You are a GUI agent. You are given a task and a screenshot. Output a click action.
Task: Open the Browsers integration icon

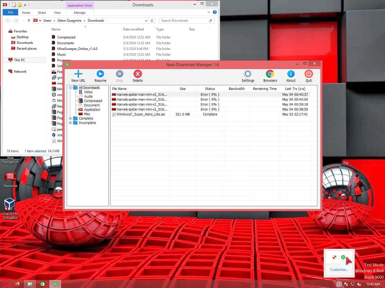point(270,74)
